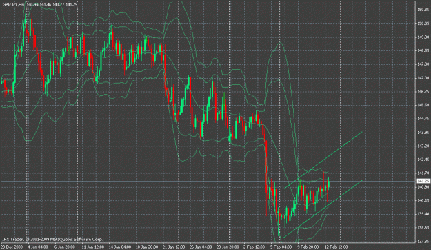
Task: Click the 29 Dec 2009 date label
Action: click(x=12, y=247)
